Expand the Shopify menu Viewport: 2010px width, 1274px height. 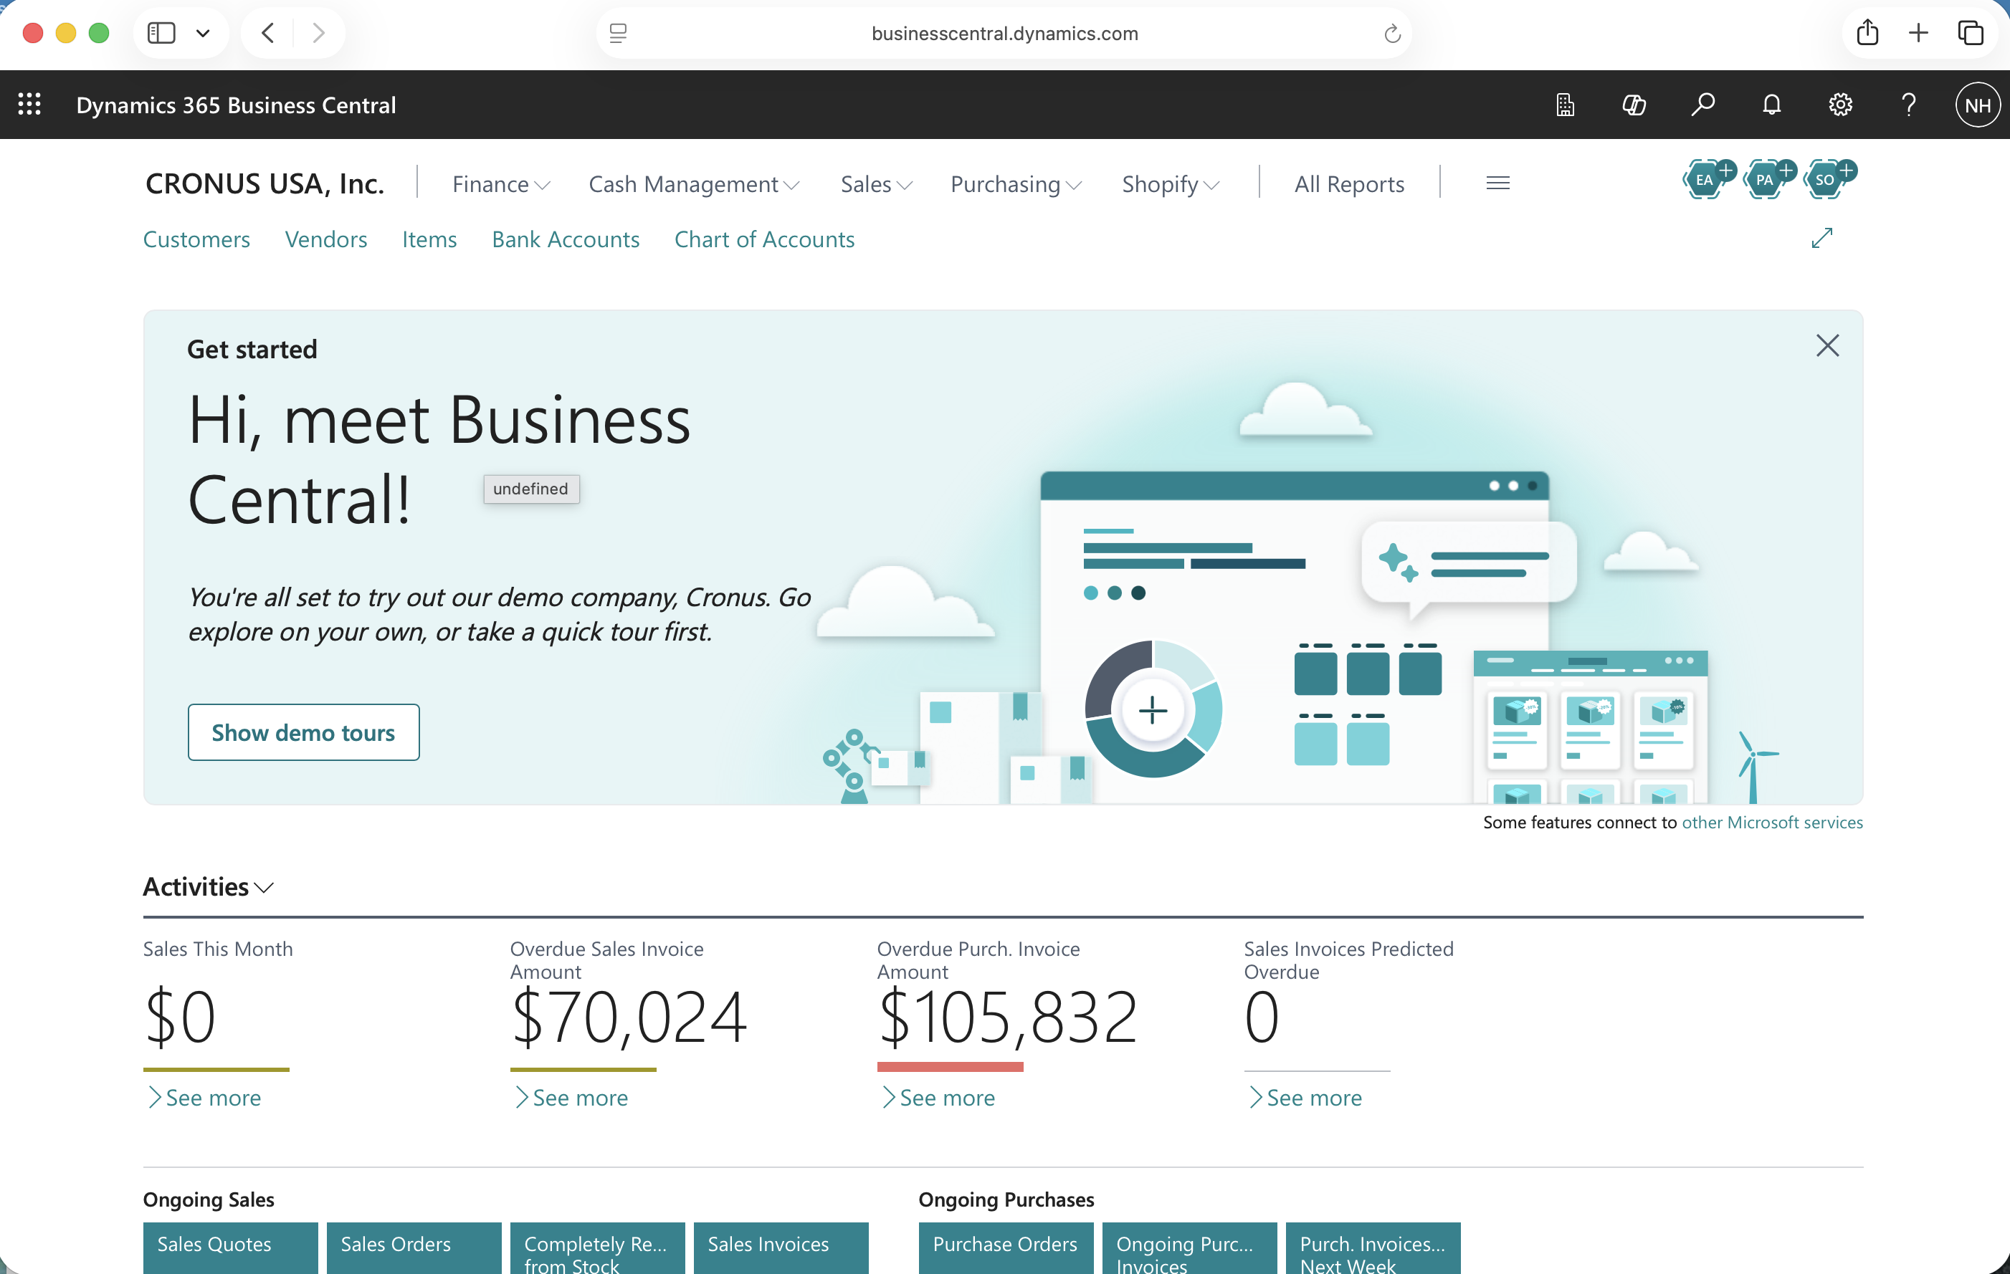click(1171, 183)
